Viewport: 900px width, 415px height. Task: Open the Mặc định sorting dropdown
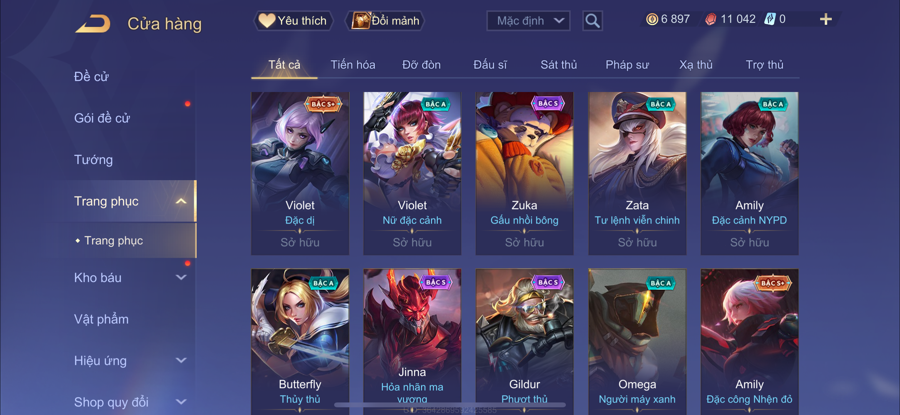point(528,21)
